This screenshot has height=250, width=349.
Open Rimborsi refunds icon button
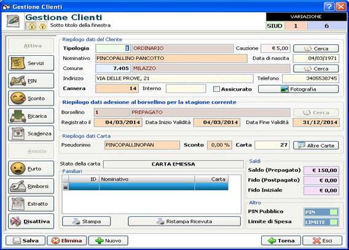(x=31, y=186)
